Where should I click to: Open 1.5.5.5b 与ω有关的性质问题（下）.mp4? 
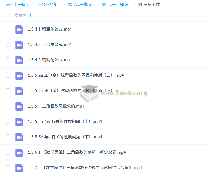[65, 137]
